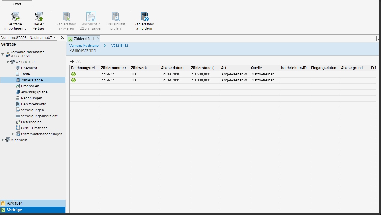This screenshot has width=381, height=215.
Task: Select date cell 01.09.2015
Action: click(175, 80)
